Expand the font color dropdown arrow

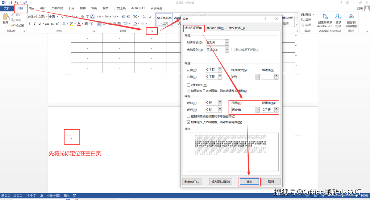(82, 23)
